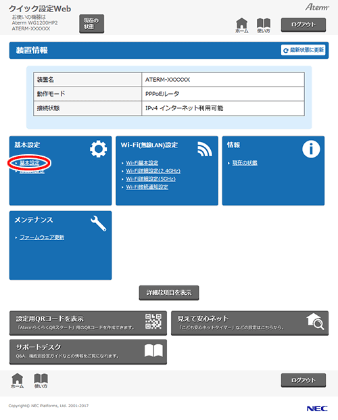This screenshot has height=420, width=338.
Task: Click the Aterm logo at top right
Action: pyautogui.click(x=317, y=7)
